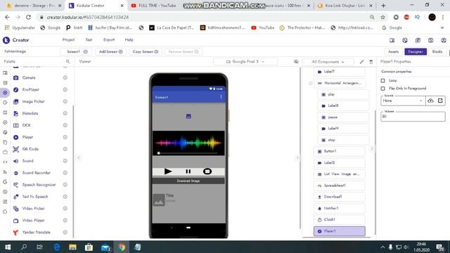Image resolution: width=450 pixels, height=253 pixels.
Task: Click the pause icon in phone preview
Action: click(188, 171)
